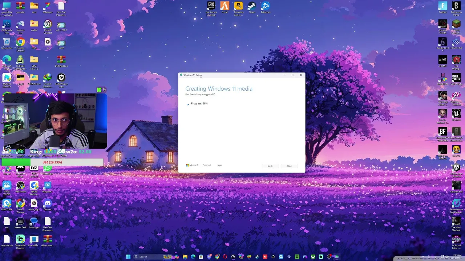
Task: Open the OBS Studio desktop shortcut
Action: click(x=20, y=187)
